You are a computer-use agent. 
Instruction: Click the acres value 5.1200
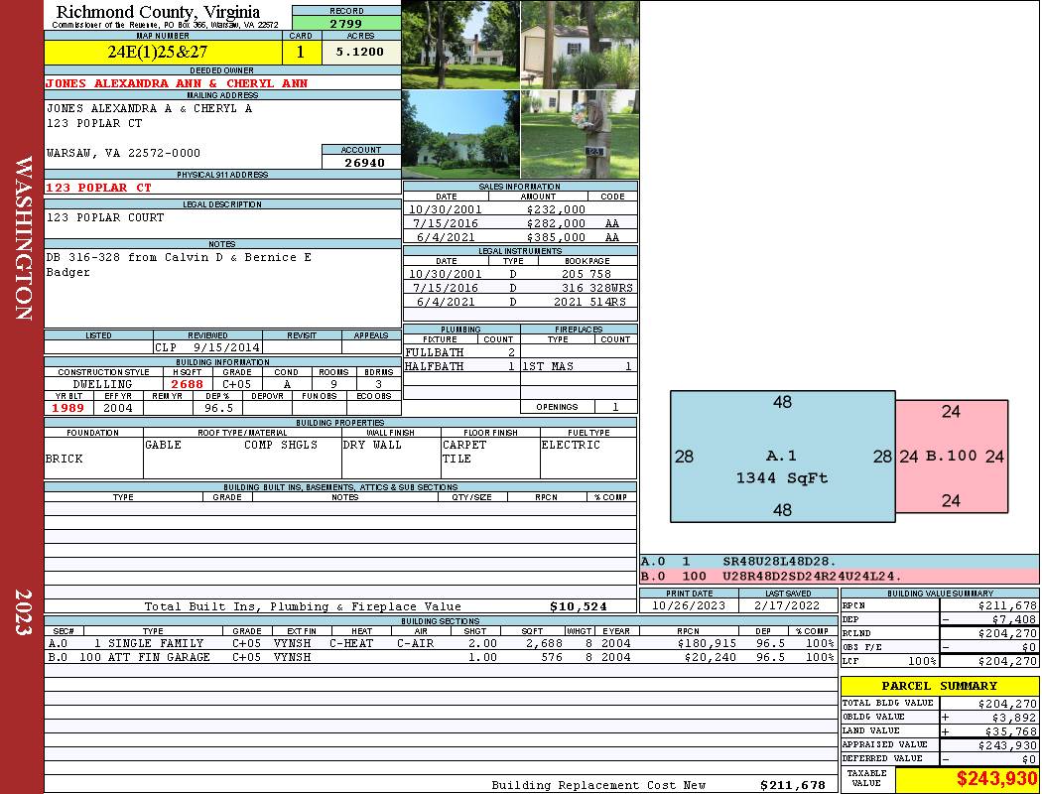coord(360,52)
